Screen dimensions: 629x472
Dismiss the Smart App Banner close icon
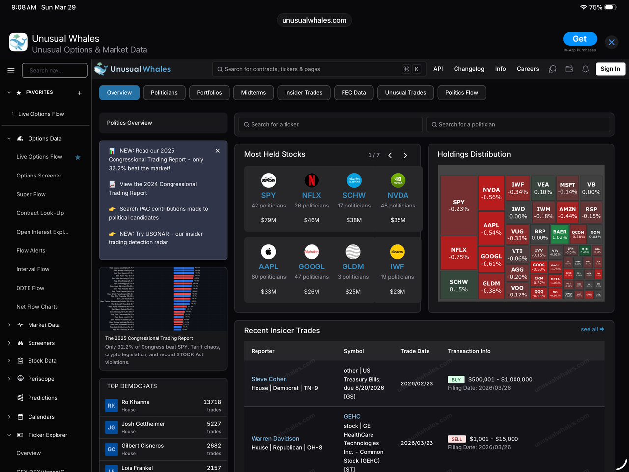[x=612, y=42]
